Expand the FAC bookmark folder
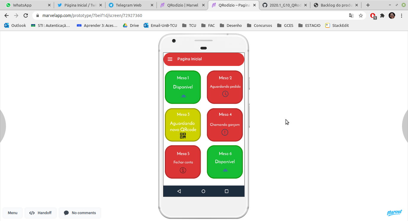The image size is (408, 221). (x=208, y=26)
